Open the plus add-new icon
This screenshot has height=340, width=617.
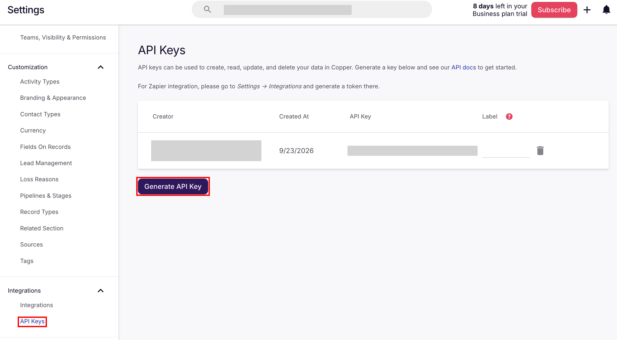click(x=587, y=10)
